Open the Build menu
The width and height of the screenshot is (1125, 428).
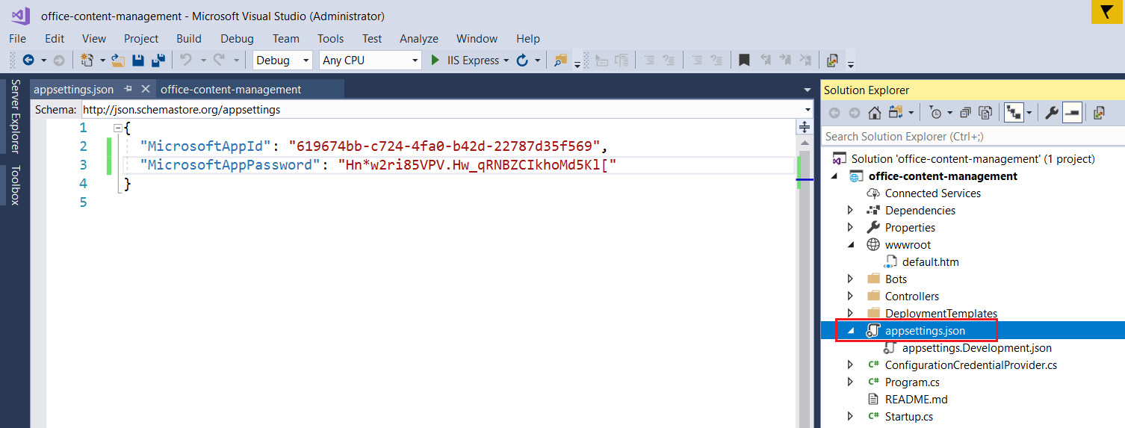pos(189,39)
